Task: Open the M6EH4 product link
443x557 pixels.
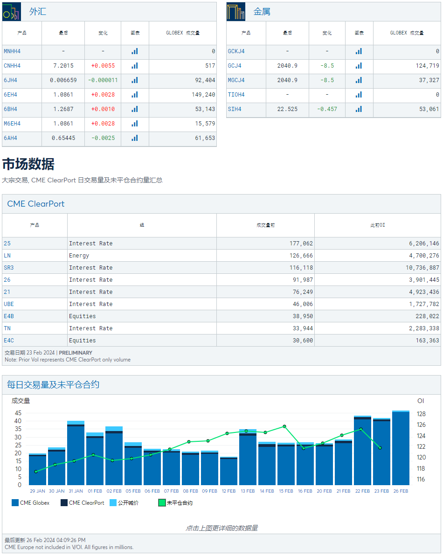Action: point(12,124)
